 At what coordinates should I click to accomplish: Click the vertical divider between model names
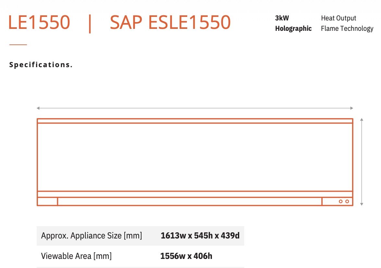point(90,24)
